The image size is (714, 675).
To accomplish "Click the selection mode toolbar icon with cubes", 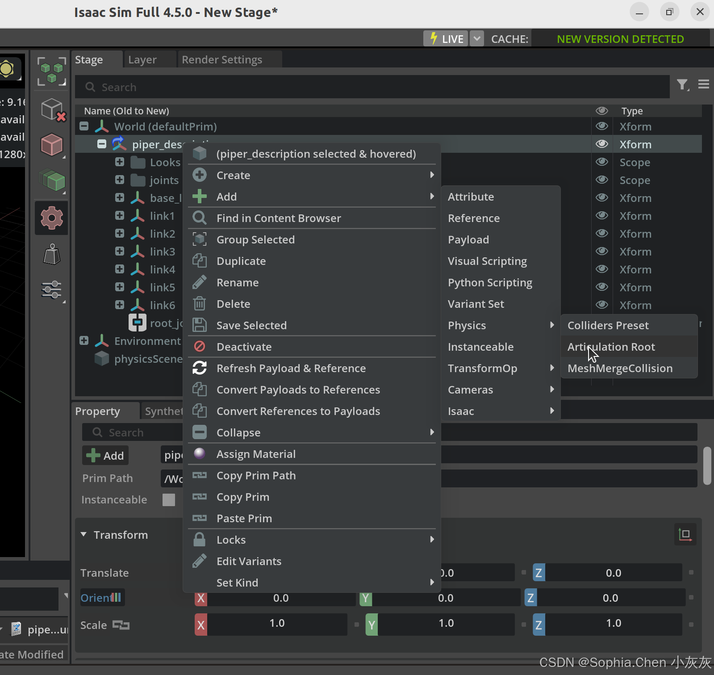I will pos(51,71).
